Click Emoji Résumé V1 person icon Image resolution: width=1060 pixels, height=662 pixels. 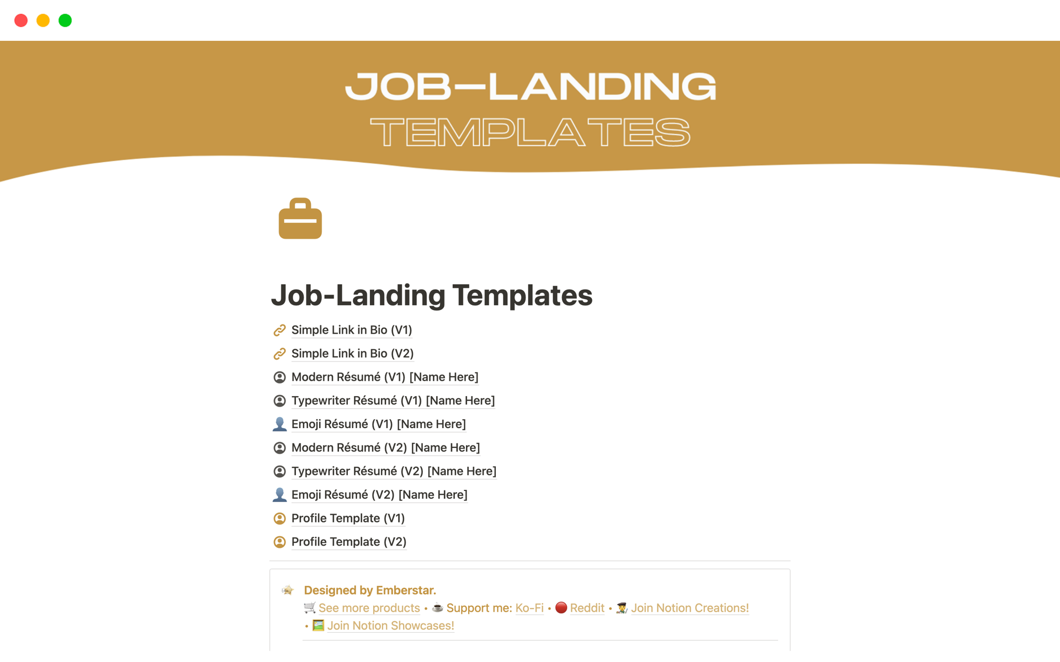pyautogui.click(x=280, y=423)
